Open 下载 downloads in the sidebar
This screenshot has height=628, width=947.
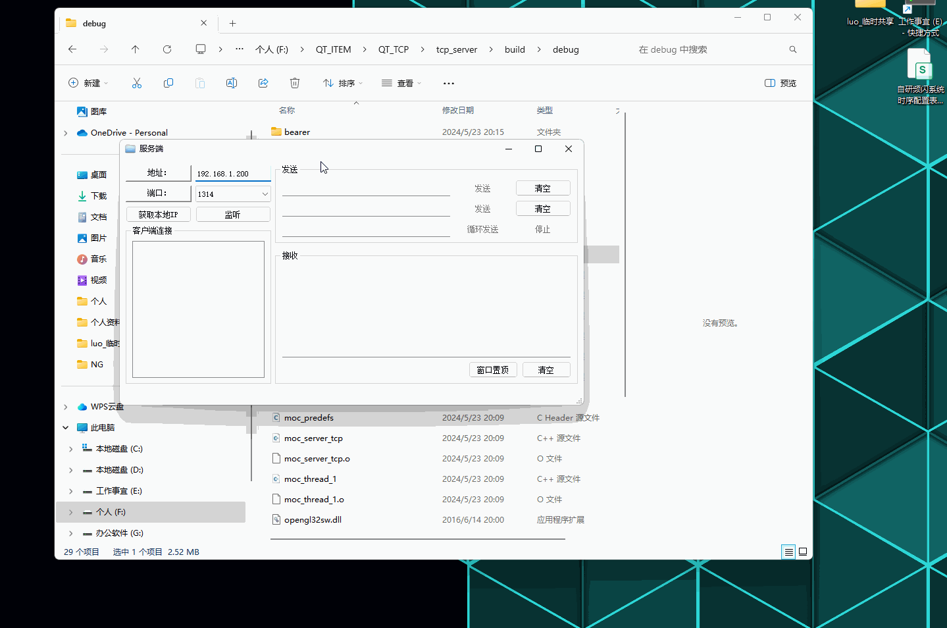coord(91,196)
